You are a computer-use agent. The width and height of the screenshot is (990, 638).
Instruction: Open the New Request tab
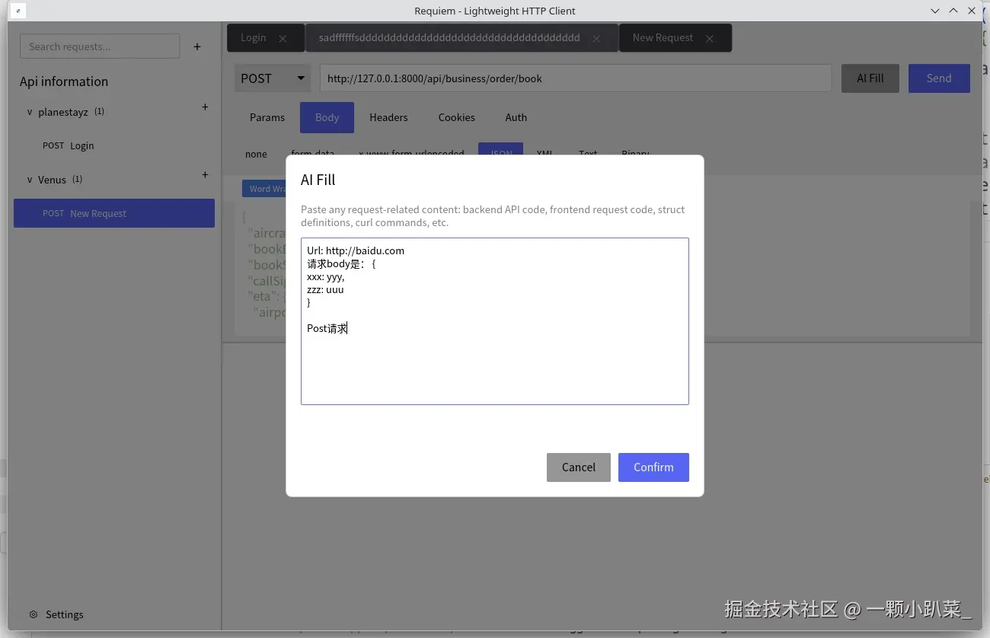663,38
